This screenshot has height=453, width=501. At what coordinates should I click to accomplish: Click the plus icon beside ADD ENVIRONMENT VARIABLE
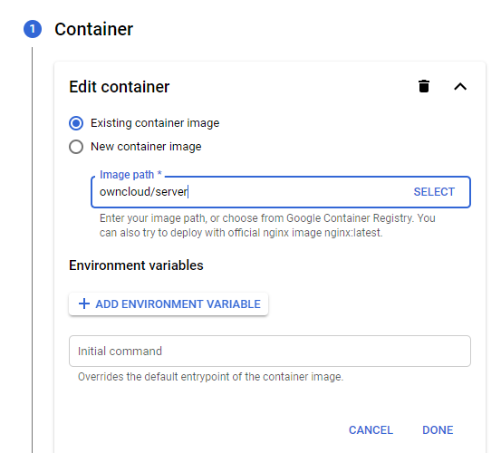(x=84, y=304)
